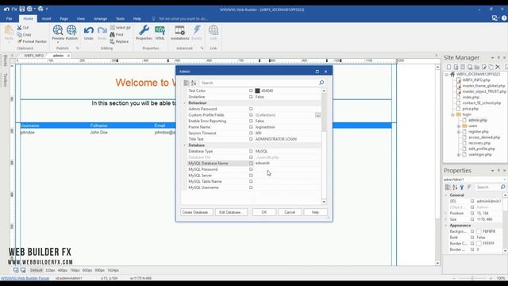Expand the users folder in Site Manager

coord(459,126)
